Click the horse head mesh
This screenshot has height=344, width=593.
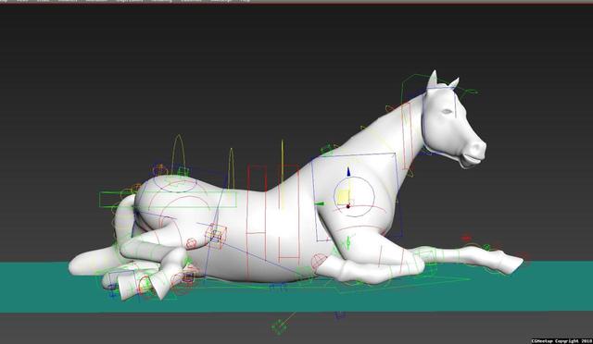(454, 125)
